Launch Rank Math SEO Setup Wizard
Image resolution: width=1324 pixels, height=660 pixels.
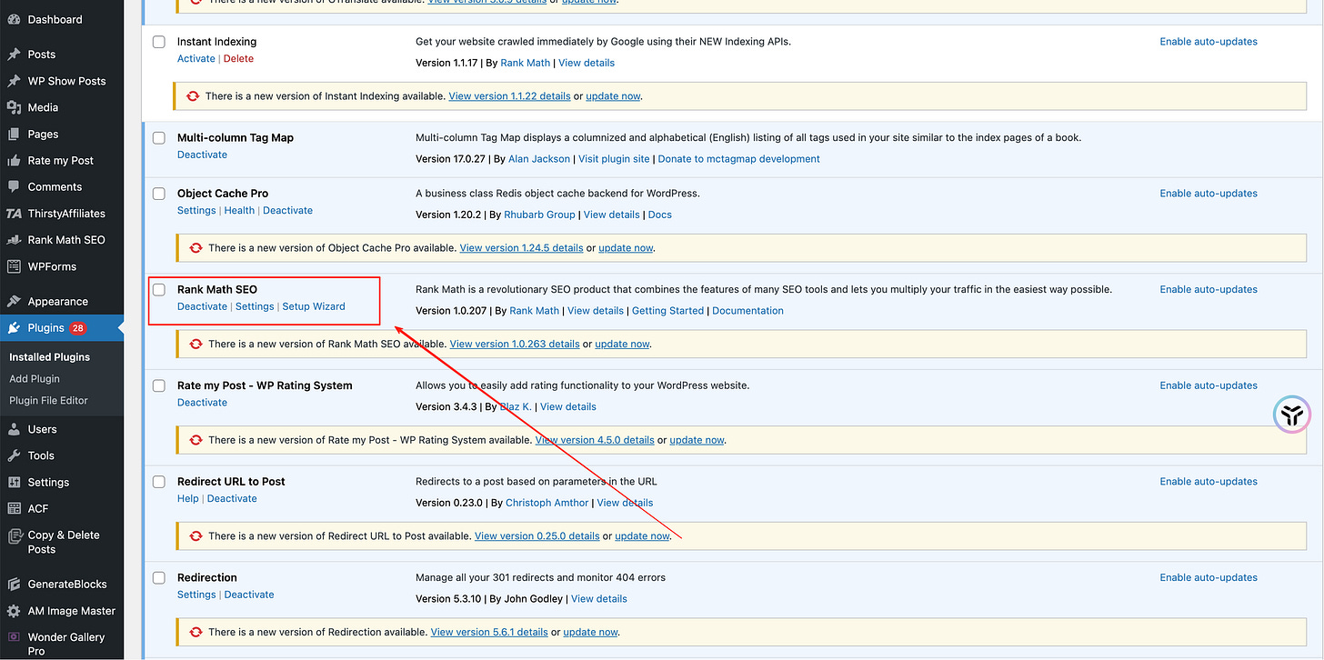click(314, 306)
